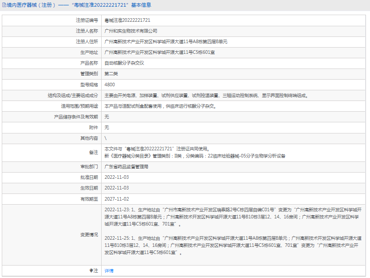Select the page title 境内医疗器械（注册）基本信息

[79, 5]
